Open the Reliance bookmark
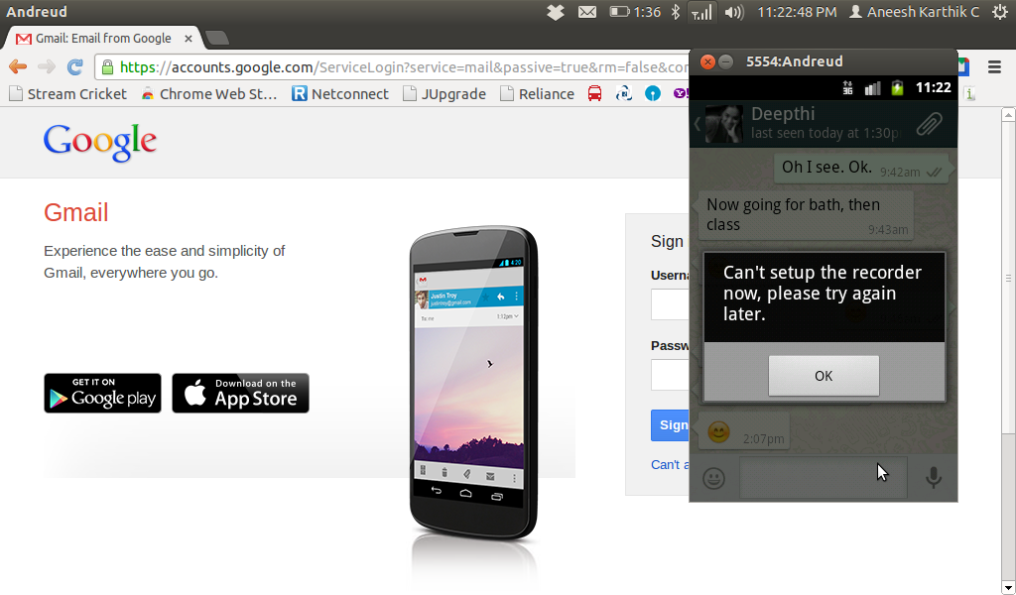 (537, 94)
